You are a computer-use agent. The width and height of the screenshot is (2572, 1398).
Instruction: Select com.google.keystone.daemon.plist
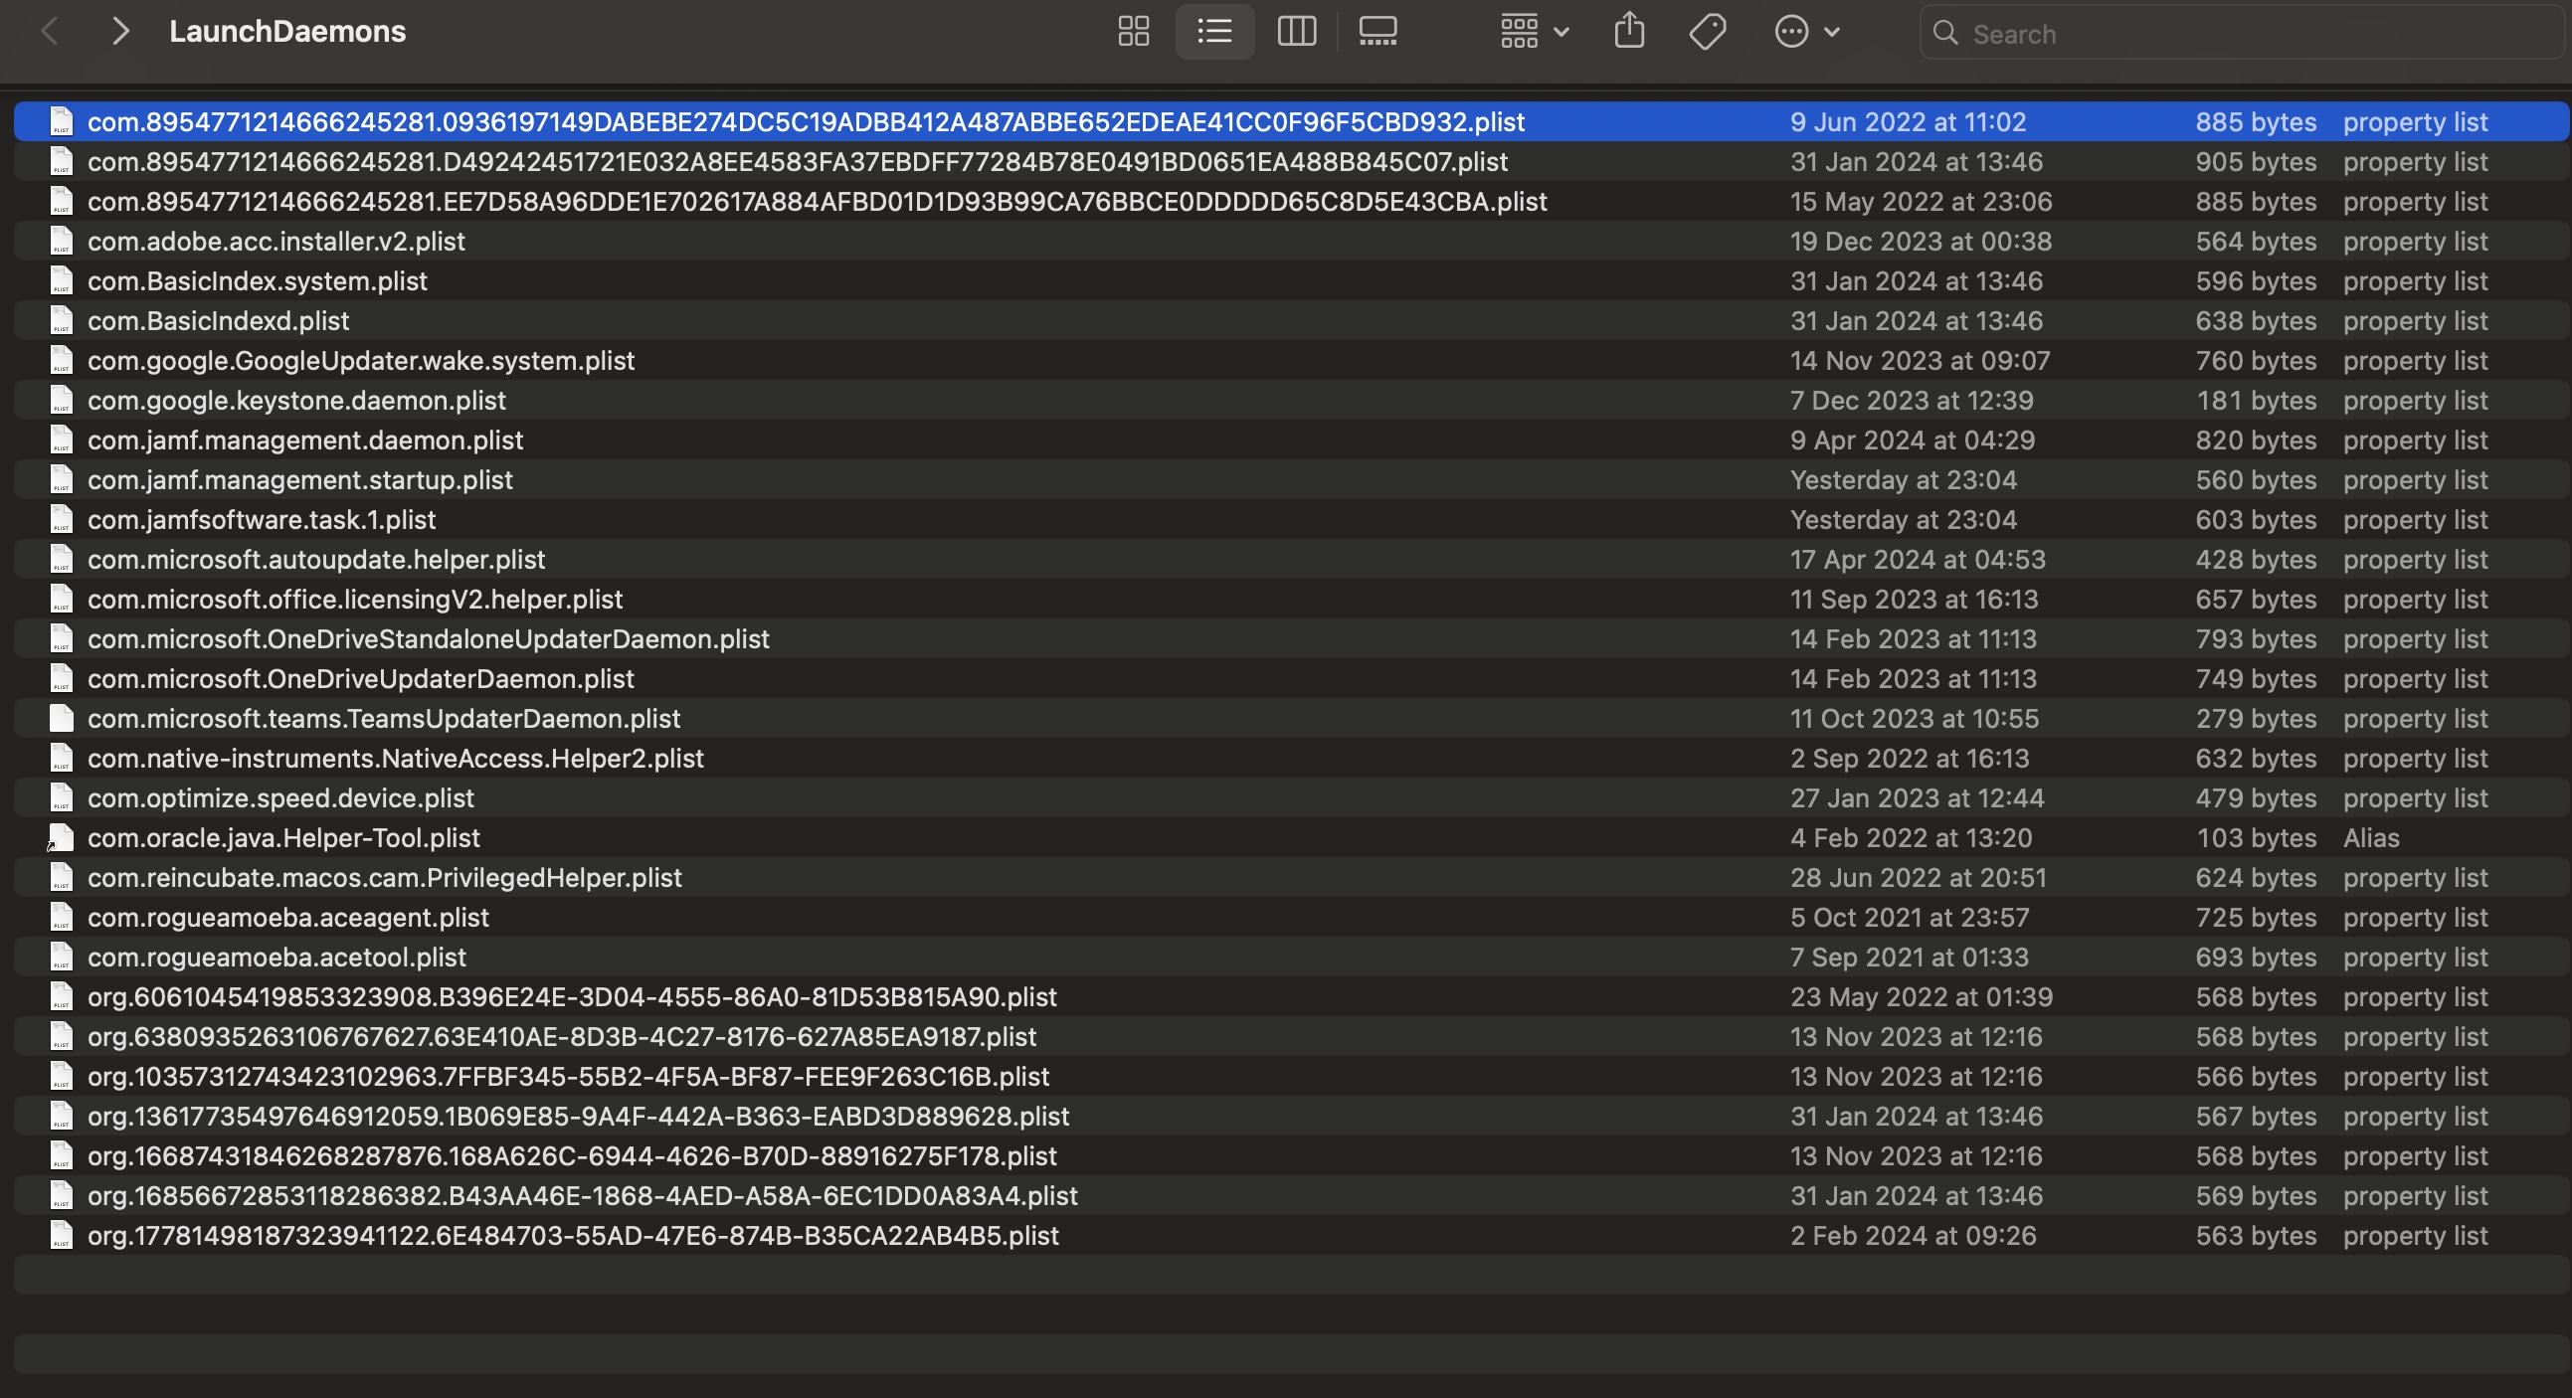click(x=296, y=400)
